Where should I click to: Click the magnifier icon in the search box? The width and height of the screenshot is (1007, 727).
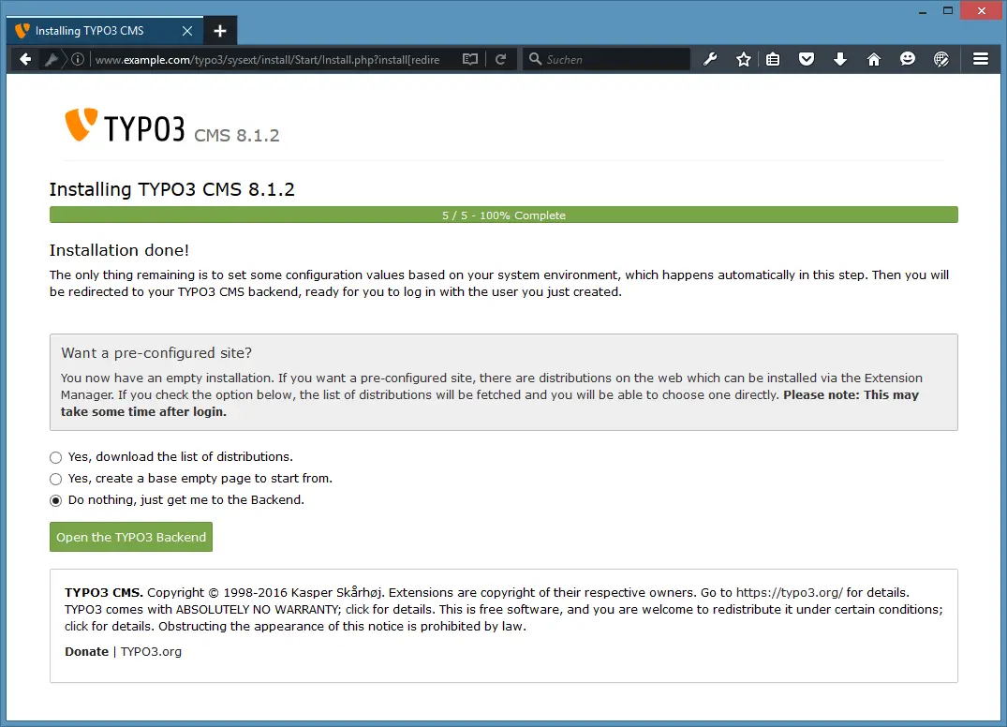click(535, 59)
